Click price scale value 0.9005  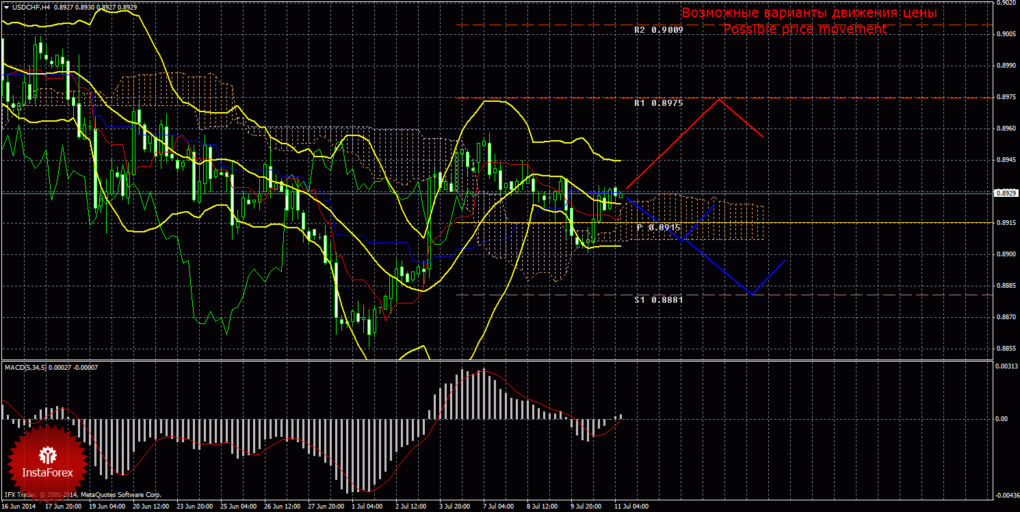pyautogui.click(x=1006, y=34)
